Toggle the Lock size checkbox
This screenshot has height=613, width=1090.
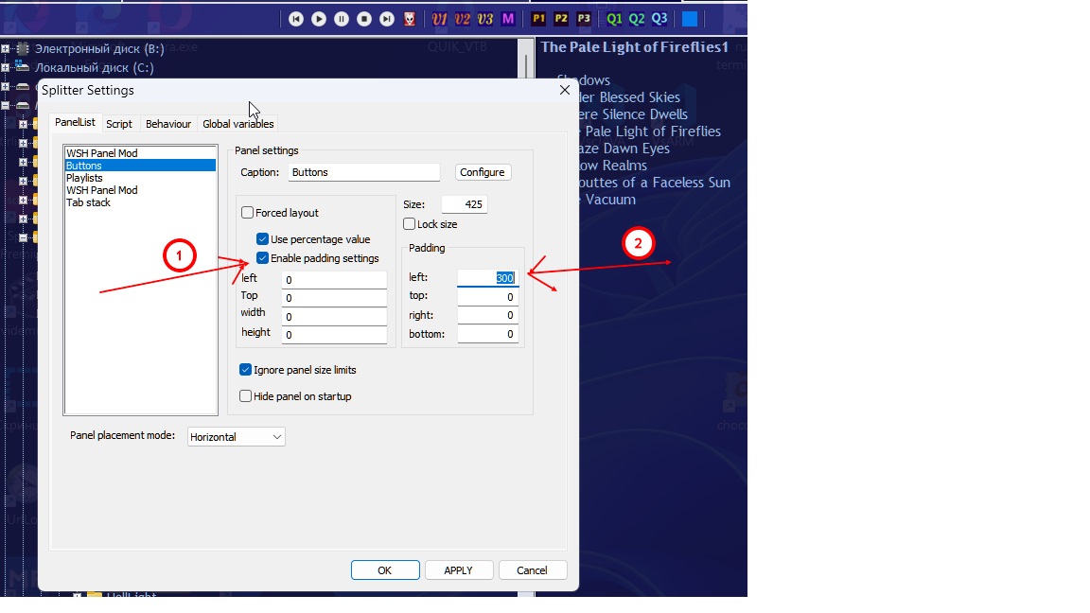pos(410,224)
